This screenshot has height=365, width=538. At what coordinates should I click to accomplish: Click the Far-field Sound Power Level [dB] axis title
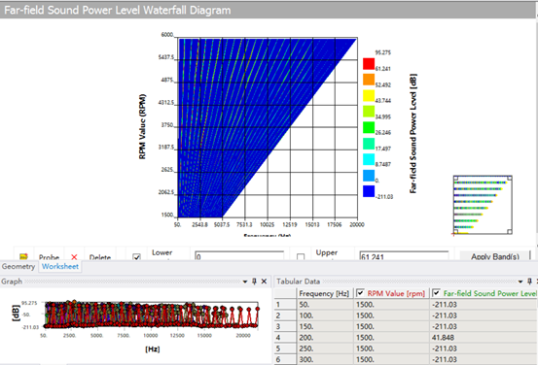(x=413, y=134)
